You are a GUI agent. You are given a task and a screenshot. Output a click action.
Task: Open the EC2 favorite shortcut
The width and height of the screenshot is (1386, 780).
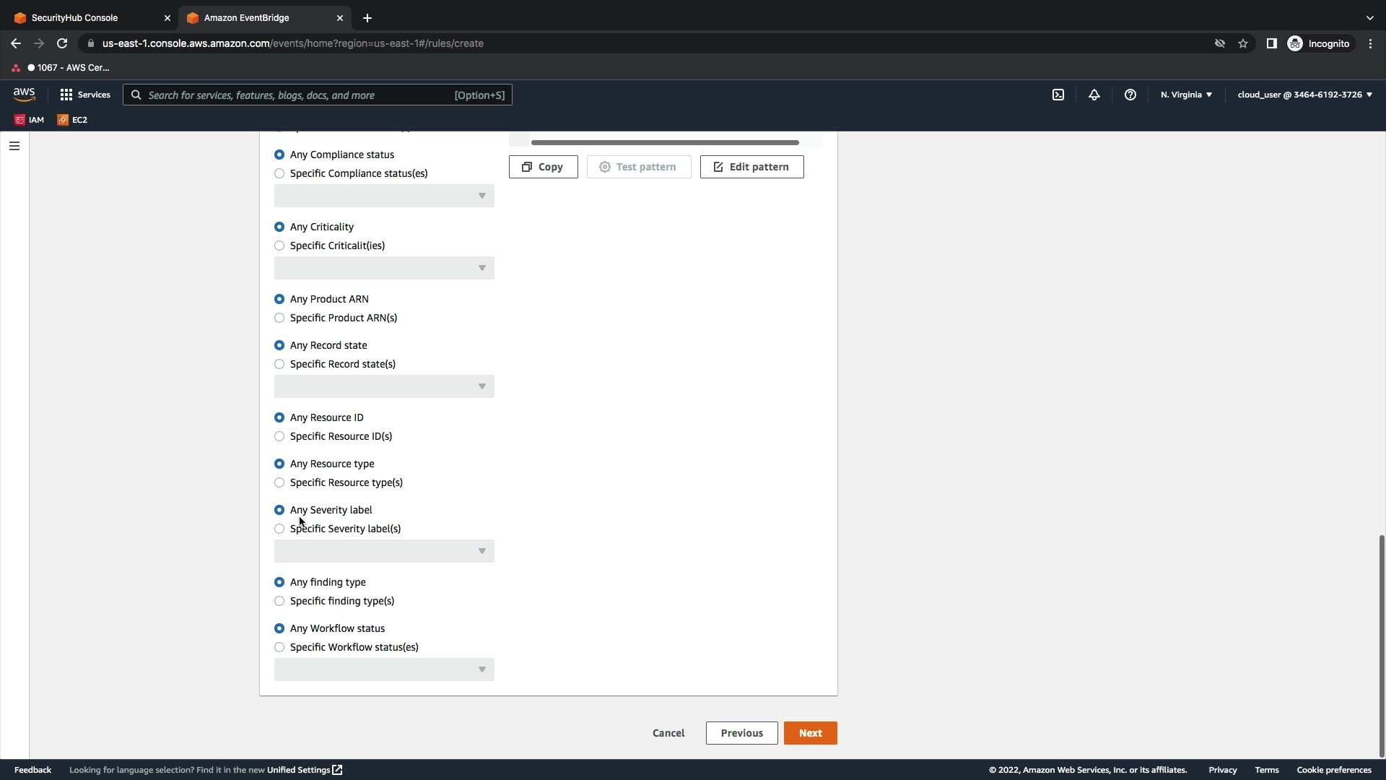[x=72, y=120]
